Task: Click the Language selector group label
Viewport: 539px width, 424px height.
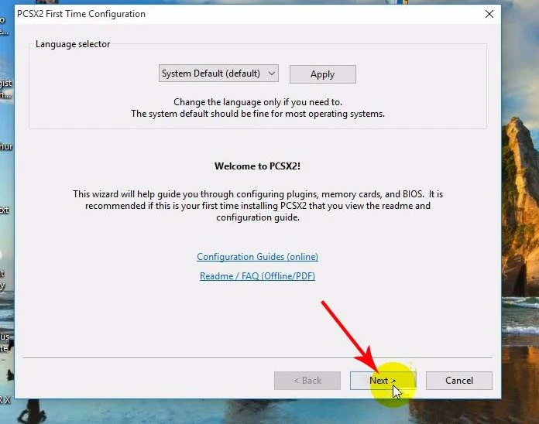Action: (73, 44)
